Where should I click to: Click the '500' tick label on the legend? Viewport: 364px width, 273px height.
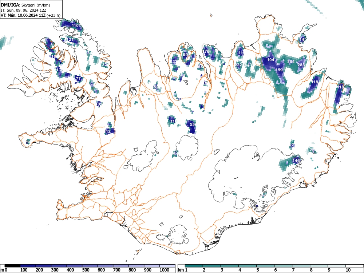click(86, 270)
